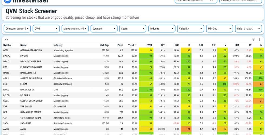This screenshot has height=135, width=265.
Task: Click the -17.4% ROE value
Action: pyautogui.click(x=176, y=123)
